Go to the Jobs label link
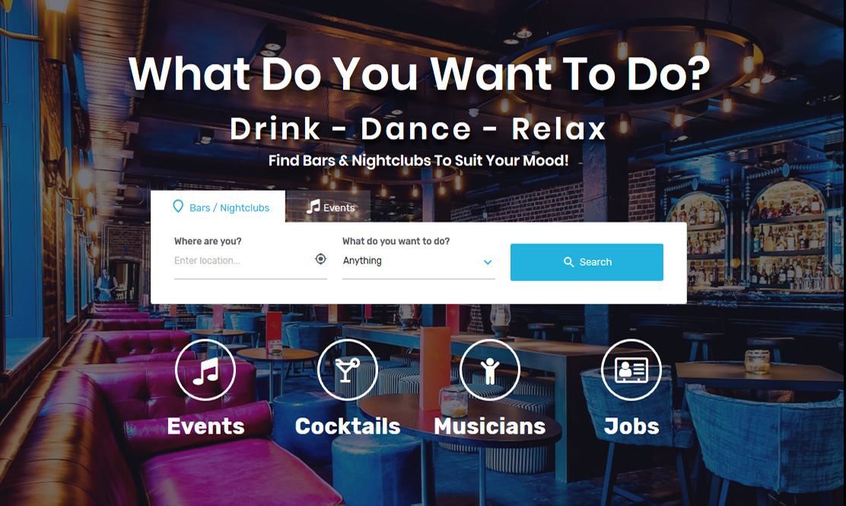The height and width of the screenshot is (506, 846). point(631,426)
